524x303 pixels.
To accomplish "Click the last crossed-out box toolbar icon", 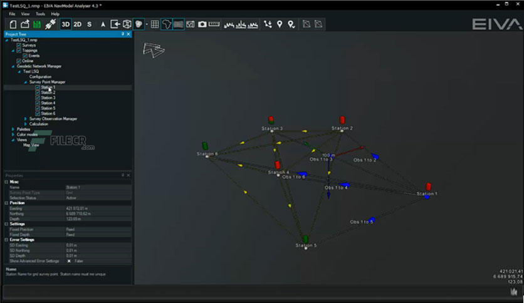I will click(x=318, y=24).
